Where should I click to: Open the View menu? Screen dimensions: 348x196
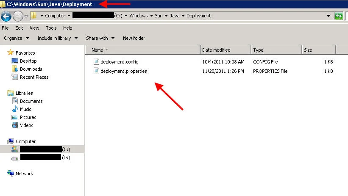pos(34,28)
